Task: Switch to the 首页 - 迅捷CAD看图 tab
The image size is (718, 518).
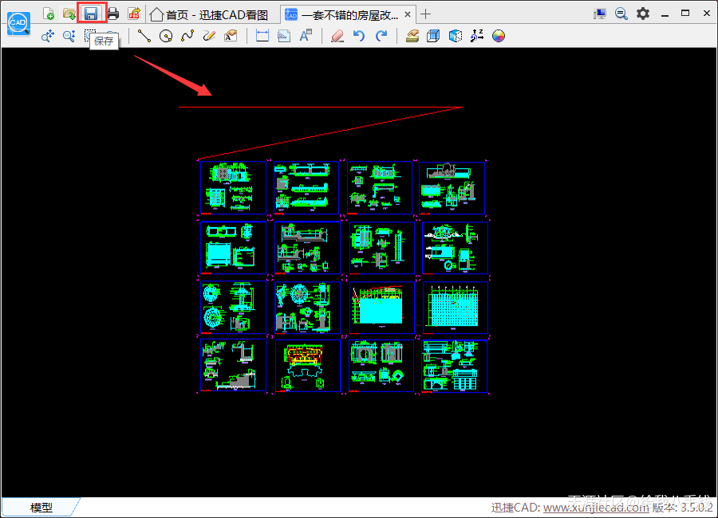Action: [209, 14]
